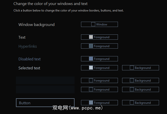
Task: Click the dark preview bar below Selected text
Action: click(45, 81)
